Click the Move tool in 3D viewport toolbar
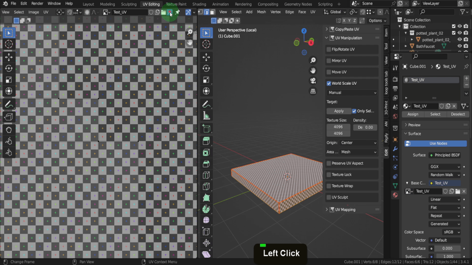 (x=206, y=57)
